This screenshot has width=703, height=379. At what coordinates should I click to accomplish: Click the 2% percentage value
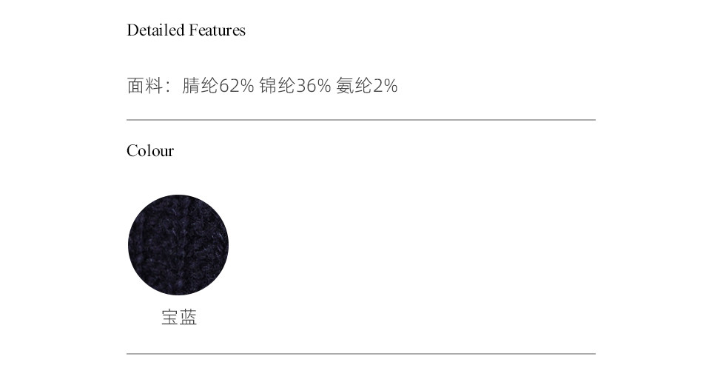386,86
